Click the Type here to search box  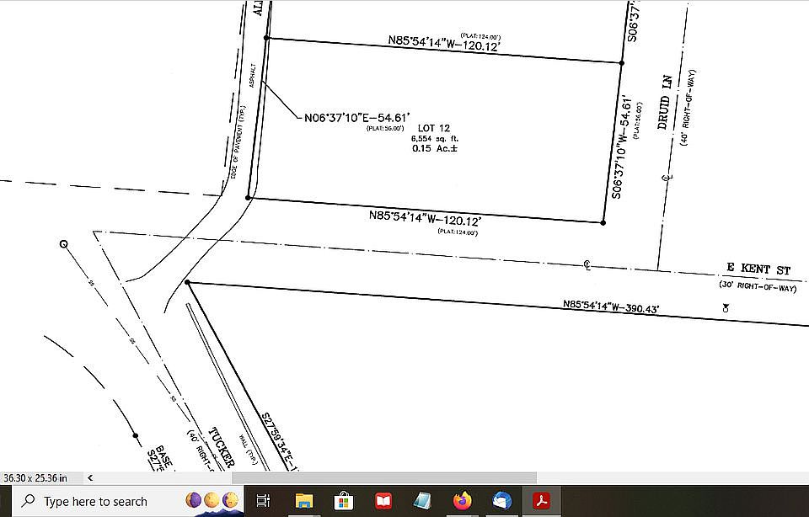pyautogui.click(x=128, y=501)
